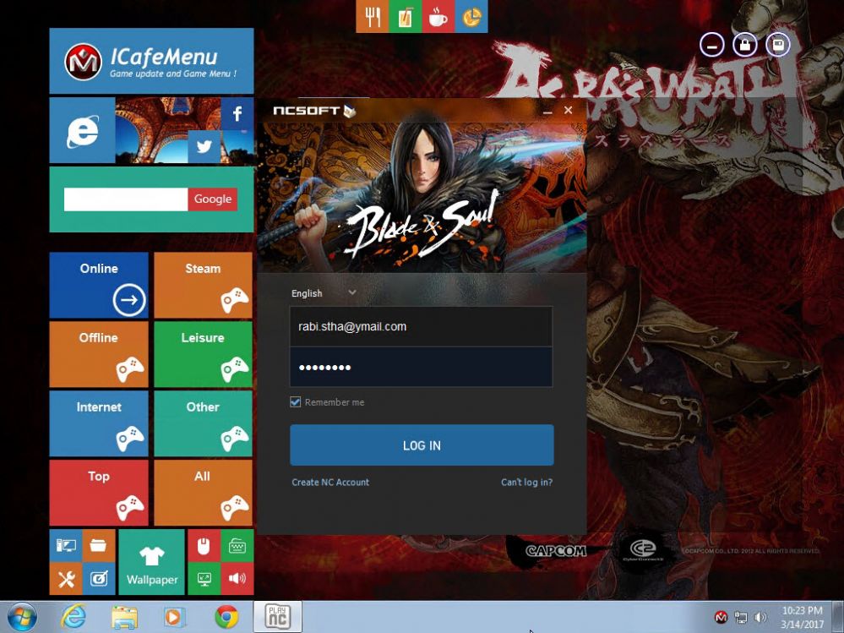Open the Can't log in? link
The image size is (844, 633).
pos(526,483)
